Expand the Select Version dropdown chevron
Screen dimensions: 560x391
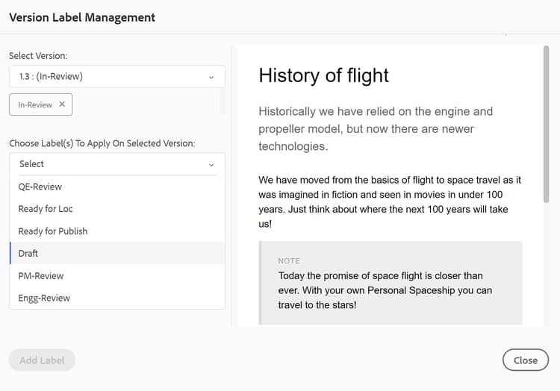tap(211, 77)
